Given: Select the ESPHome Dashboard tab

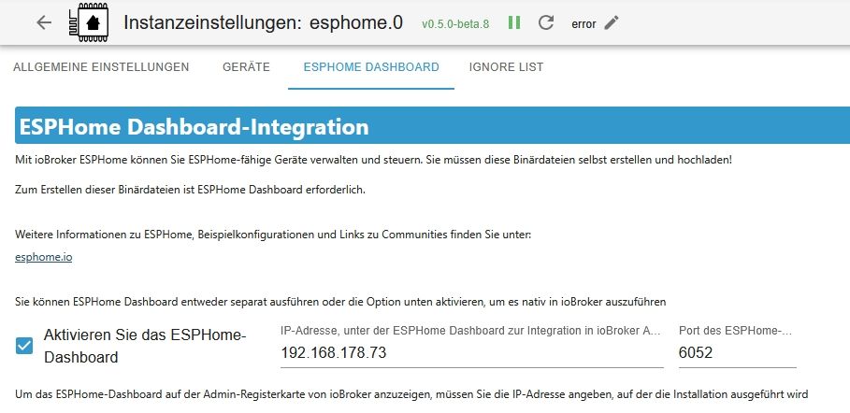Looking at the screenshot, I should 371,67.
